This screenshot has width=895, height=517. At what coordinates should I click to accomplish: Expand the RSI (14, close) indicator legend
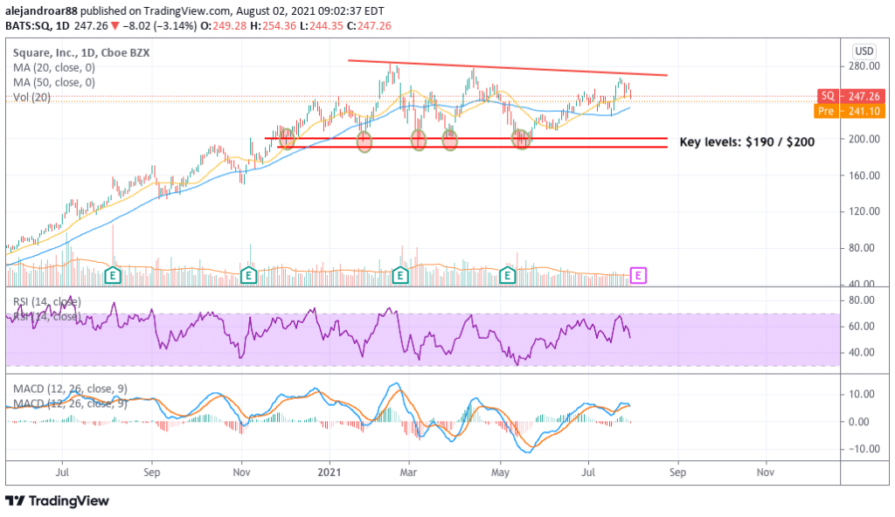click(x=46, y=302)
